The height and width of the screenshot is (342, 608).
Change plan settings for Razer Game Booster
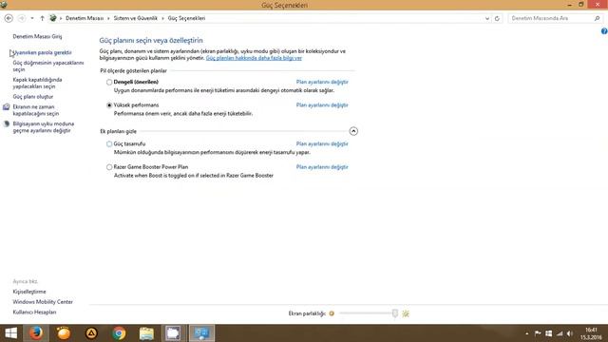pyautogui.click(x=322, y=167)
